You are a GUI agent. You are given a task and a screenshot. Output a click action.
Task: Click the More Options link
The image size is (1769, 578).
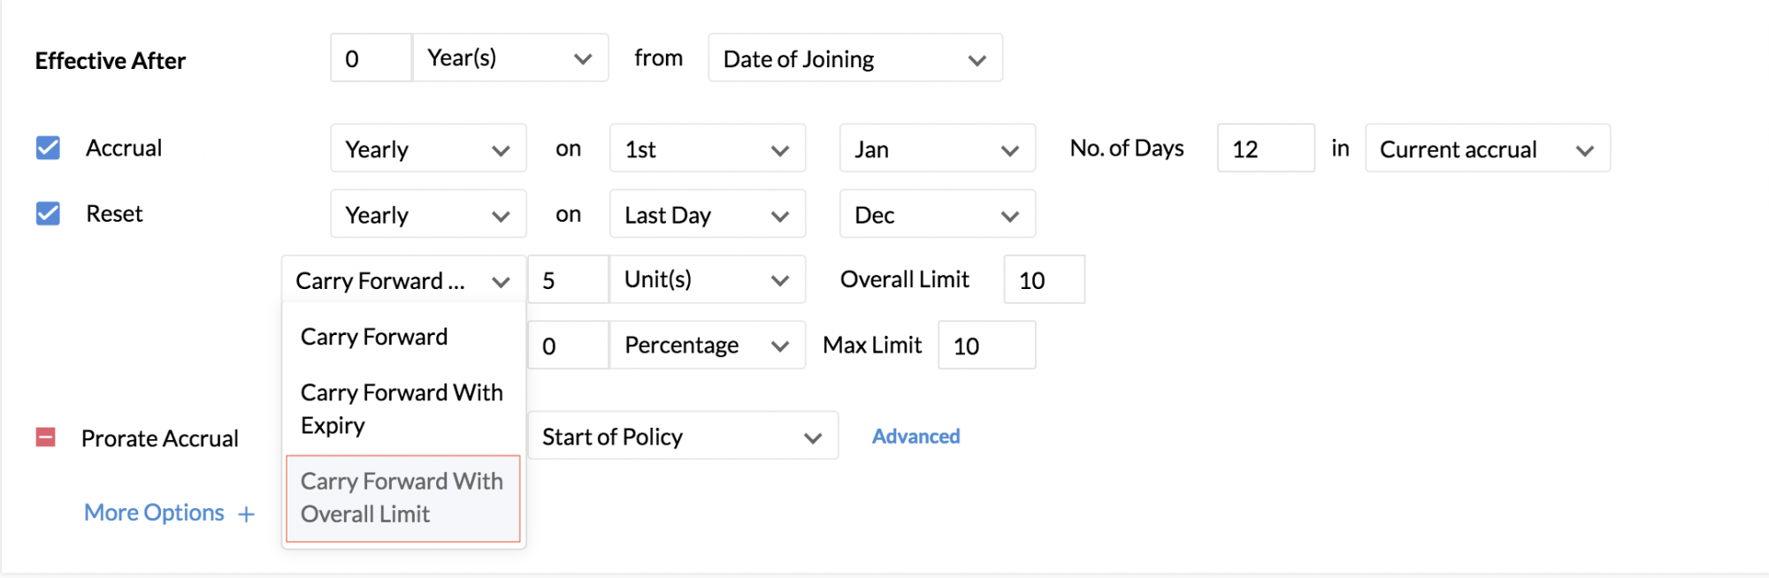point(154,513)
